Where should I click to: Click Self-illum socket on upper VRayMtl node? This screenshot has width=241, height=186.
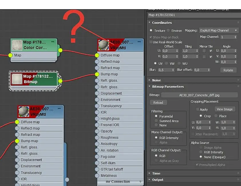coord(97,163)
